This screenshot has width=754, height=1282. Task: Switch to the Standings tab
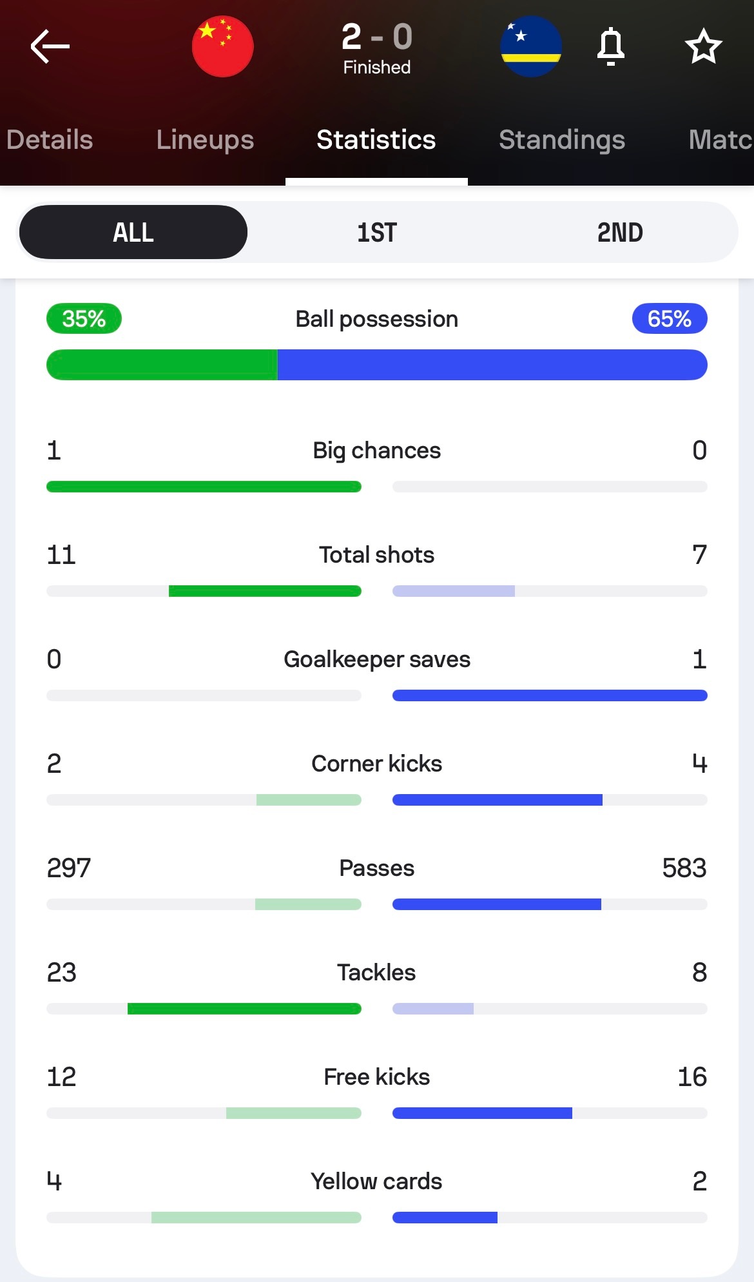point(562,140)
